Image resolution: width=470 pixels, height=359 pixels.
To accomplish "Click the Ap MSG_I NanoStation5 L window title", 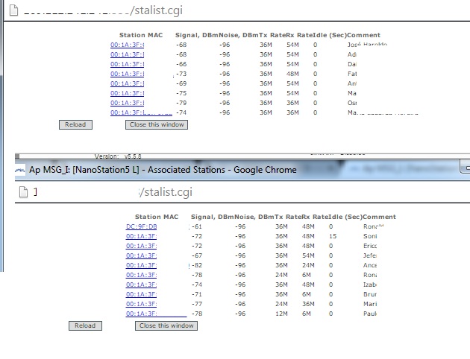I will point(163,170).
